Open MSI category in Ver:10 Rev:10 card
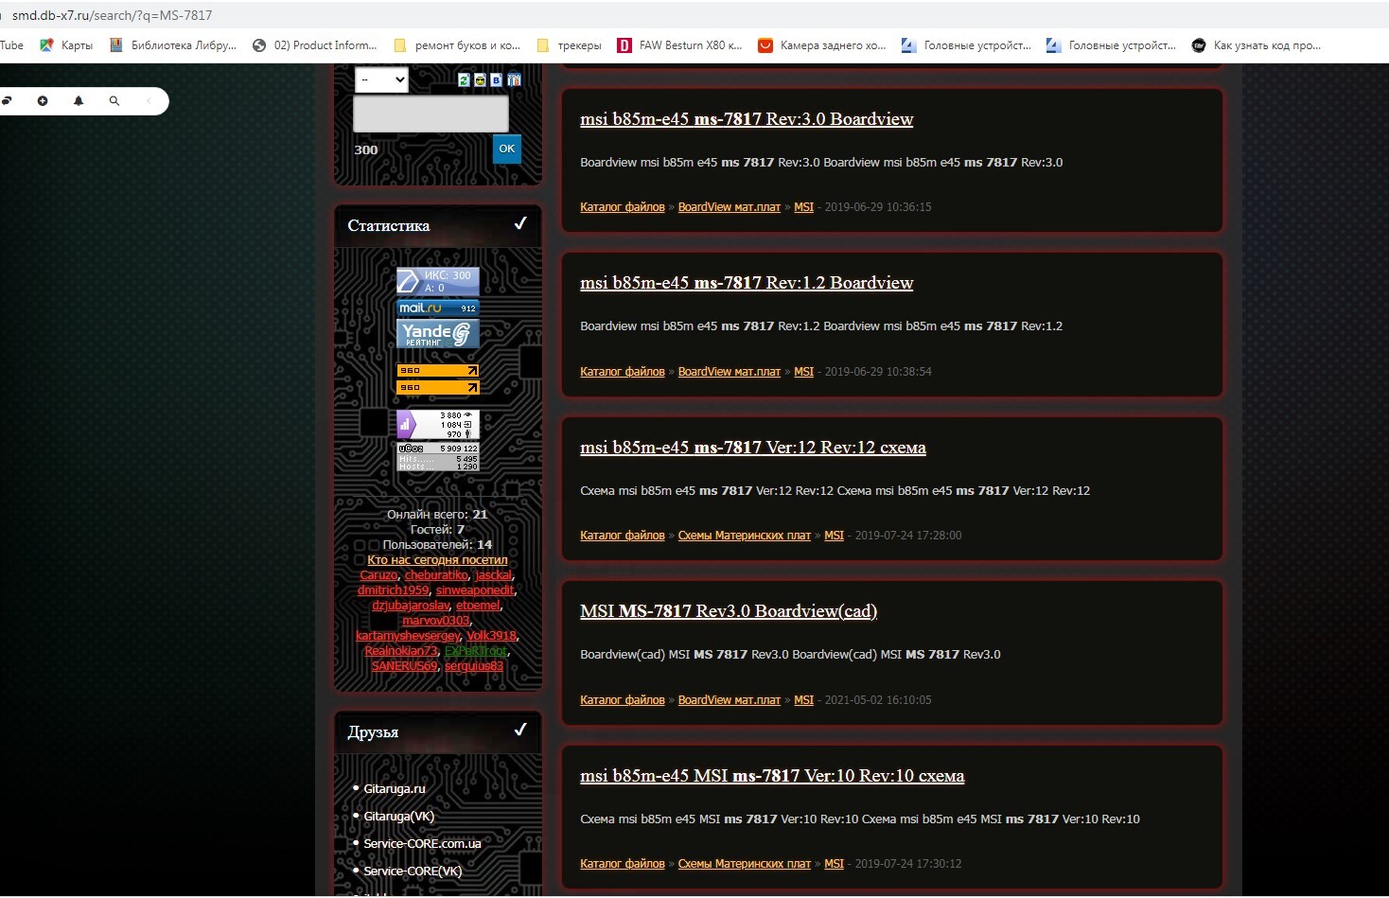 [x=834, y=864]
